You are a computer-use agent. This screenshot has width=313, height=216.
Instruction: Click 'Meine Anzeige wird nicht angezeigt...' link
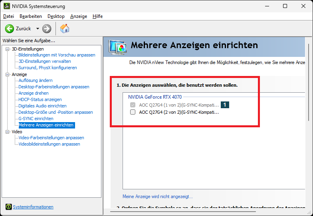[x=158, y=197]
